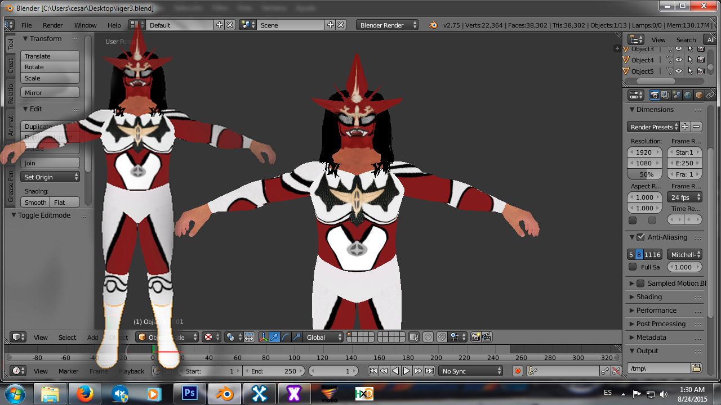This screenshot has height=405, width=721.
Task: Toggle Object4 selectability arrow icon
Action: 690,60
